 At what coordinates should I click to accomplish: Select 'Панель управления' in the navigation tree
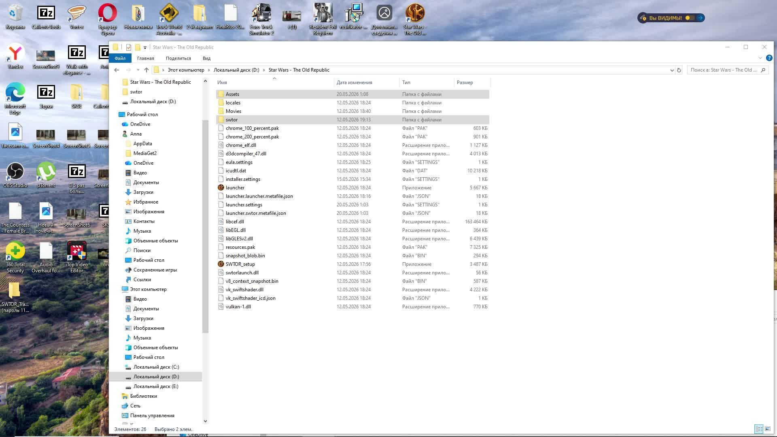(152, 416)
